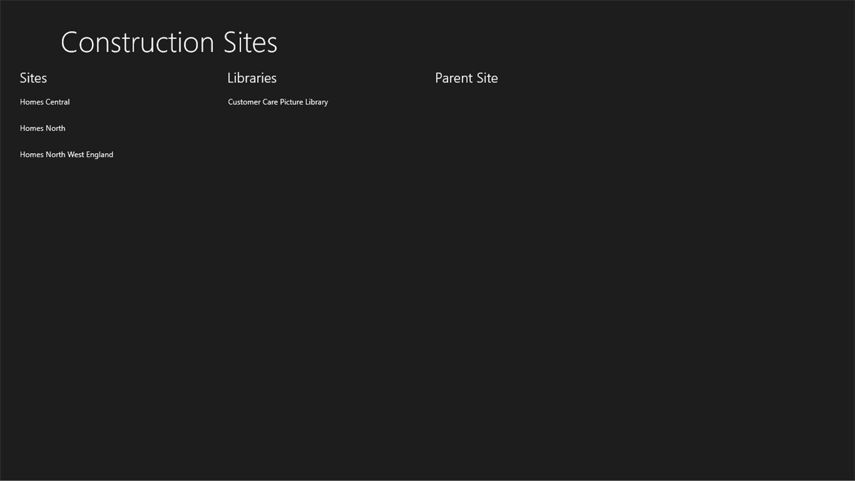The image size is (855, 481).
Task: Click the Parent Site section heading
Action: click(466, 78)
